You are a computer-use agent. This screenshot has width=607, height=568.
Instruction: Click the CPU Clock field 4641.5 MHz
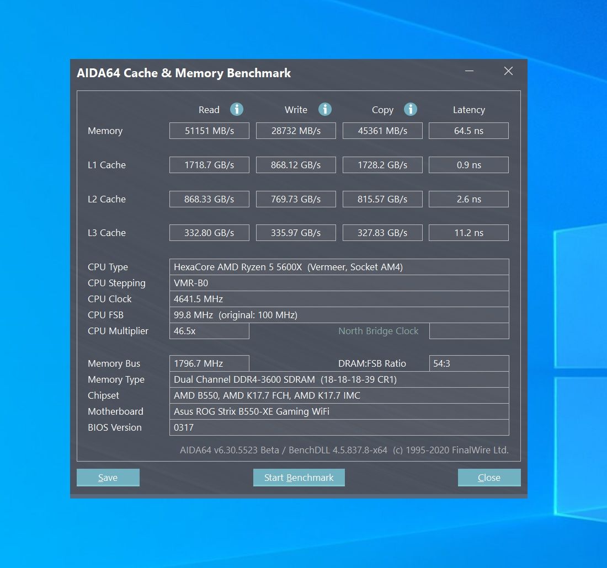(339, 299)
